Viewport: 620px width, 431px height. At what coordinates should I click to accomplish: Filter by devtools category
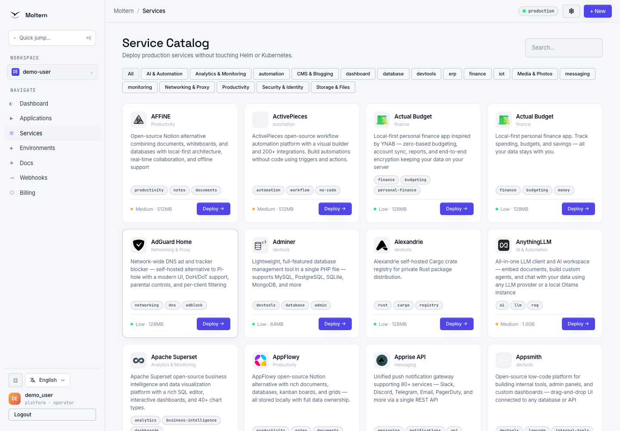(x=426, y=74)
